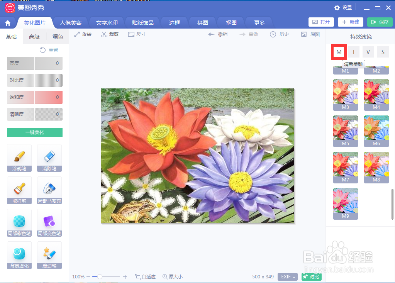This screenshot has width=395, height=283.
Task: Toggle the 对比 compare view
Action: coord(311,276)
